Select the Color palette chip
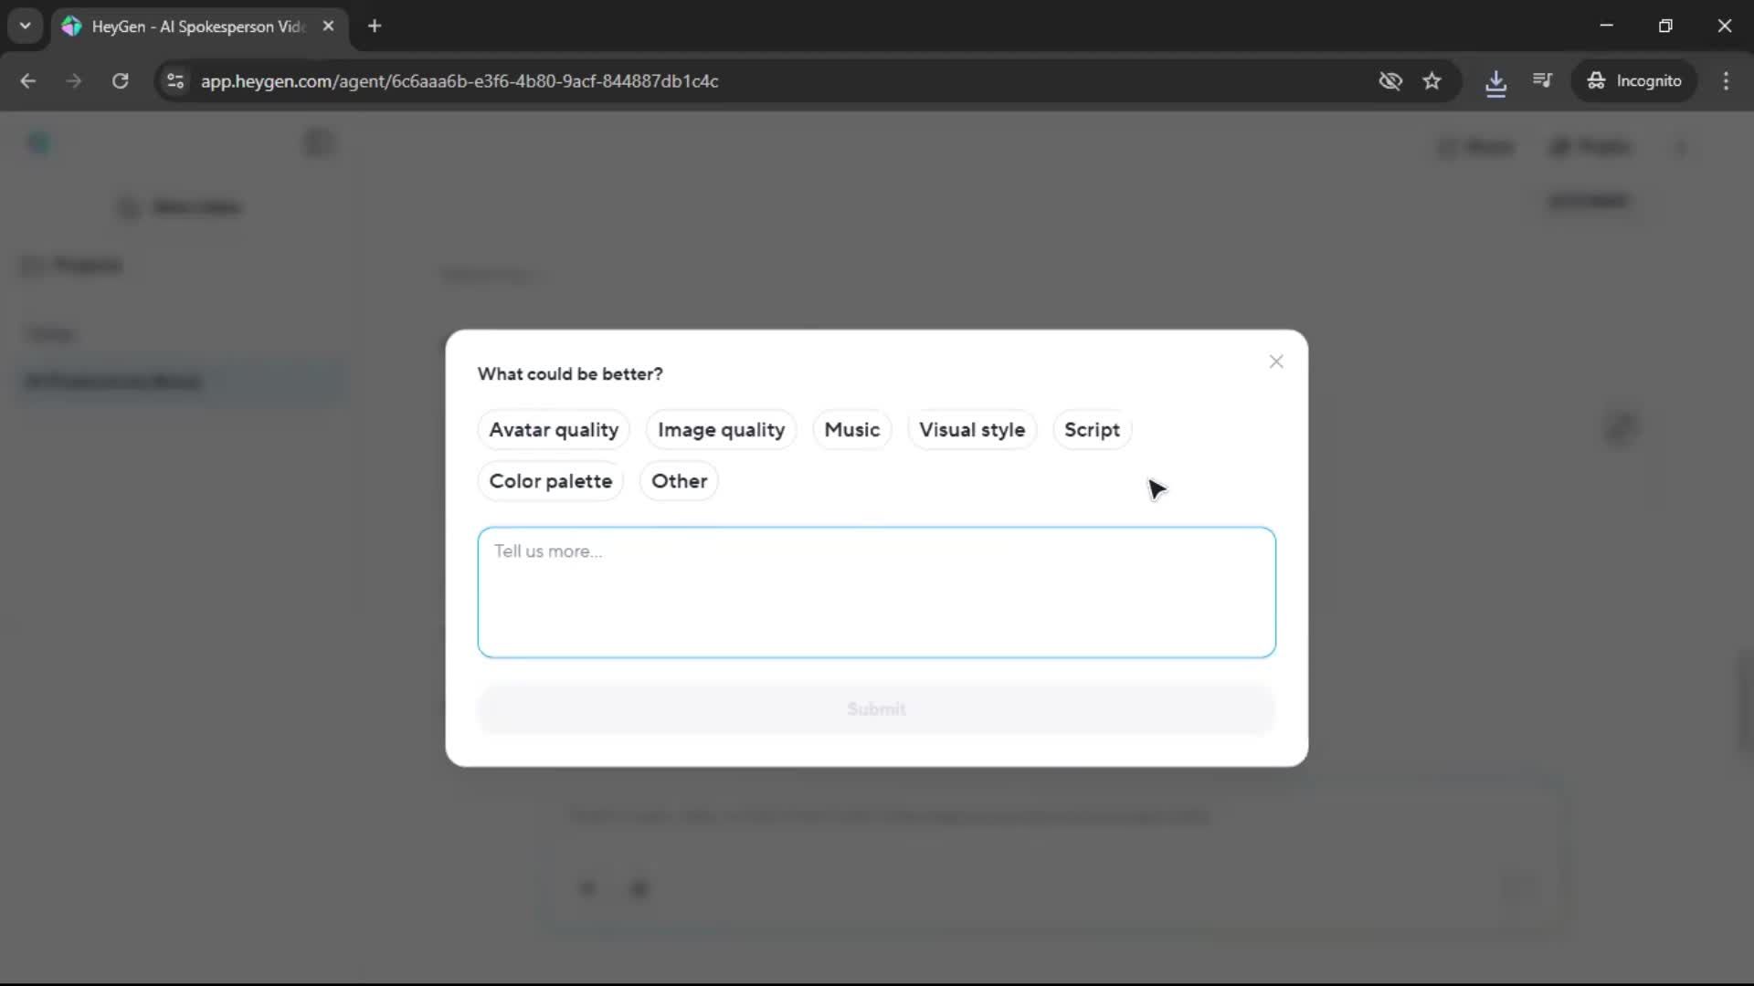The width and height of the screenshot is (1754, 986). coord(550,481)
